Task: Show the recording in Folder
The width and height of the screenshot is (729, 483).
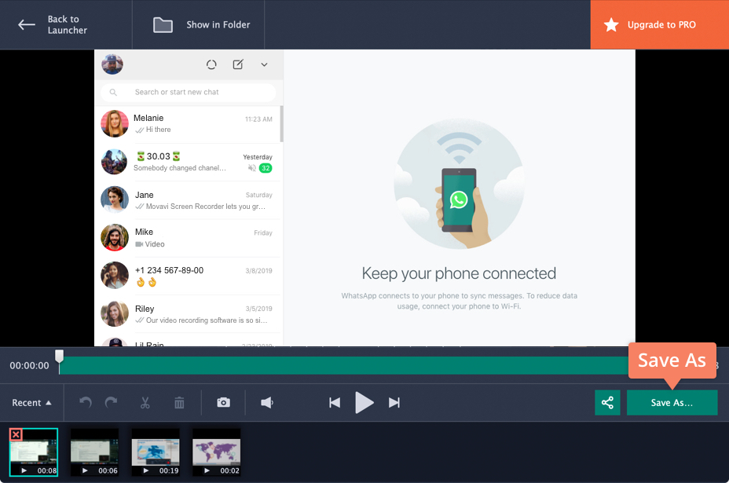Action: pos(199,24)
